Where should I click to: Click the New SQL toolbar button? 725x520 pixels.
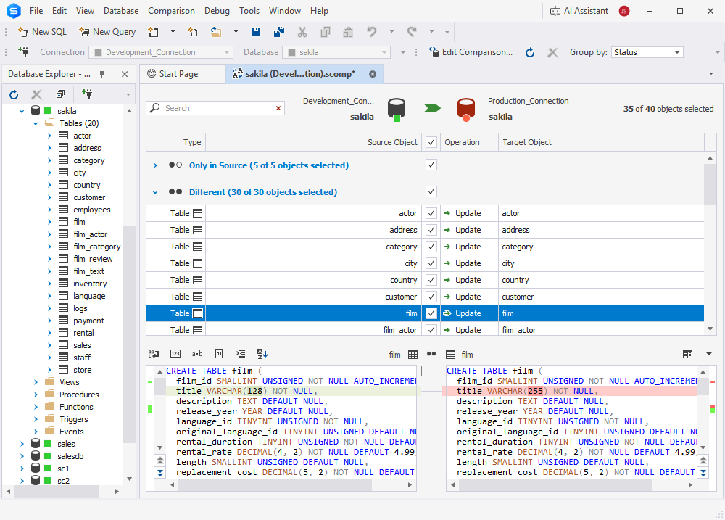pyautogui.click(x=42, y=32)
